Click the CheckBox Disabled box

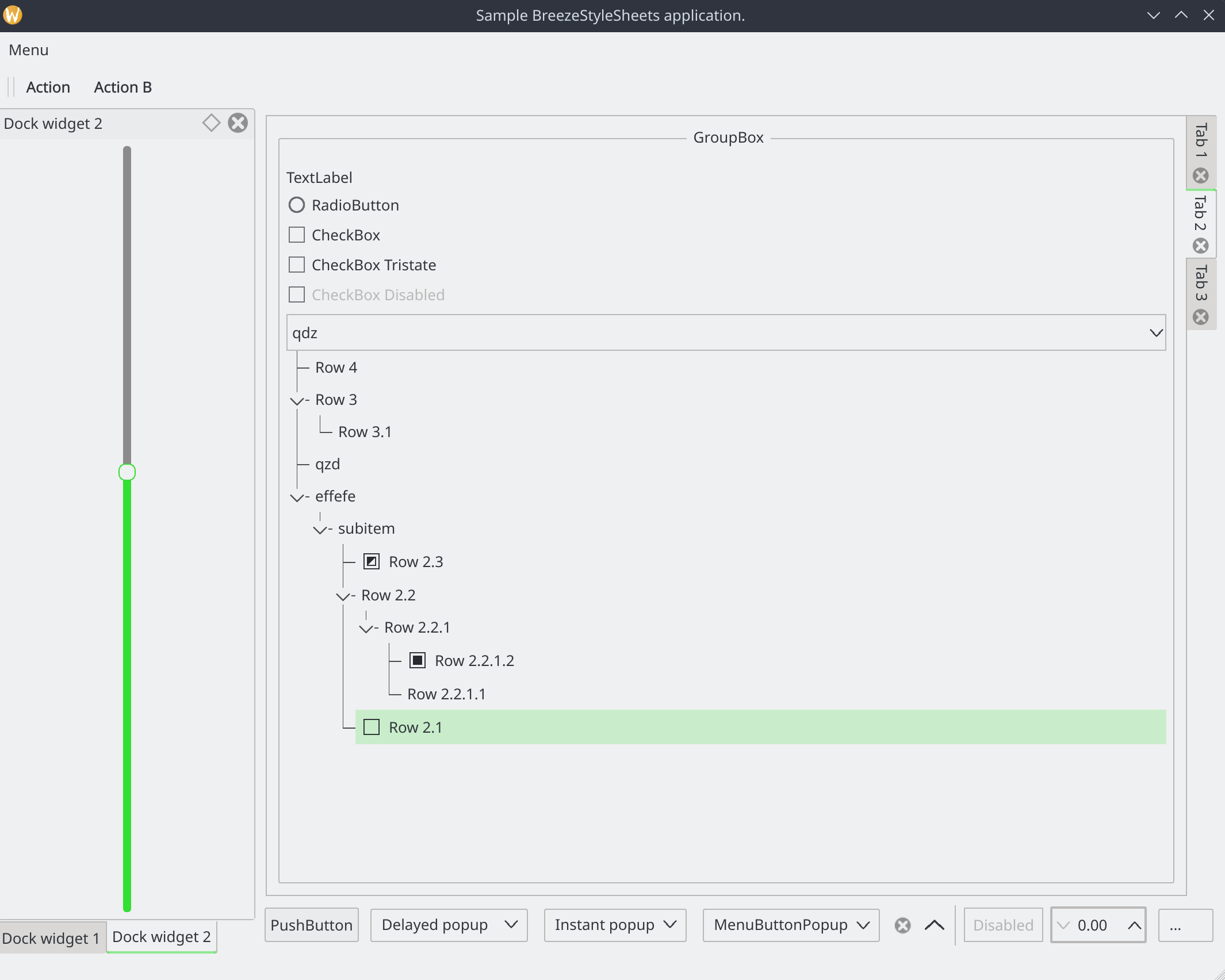[297, 294]
